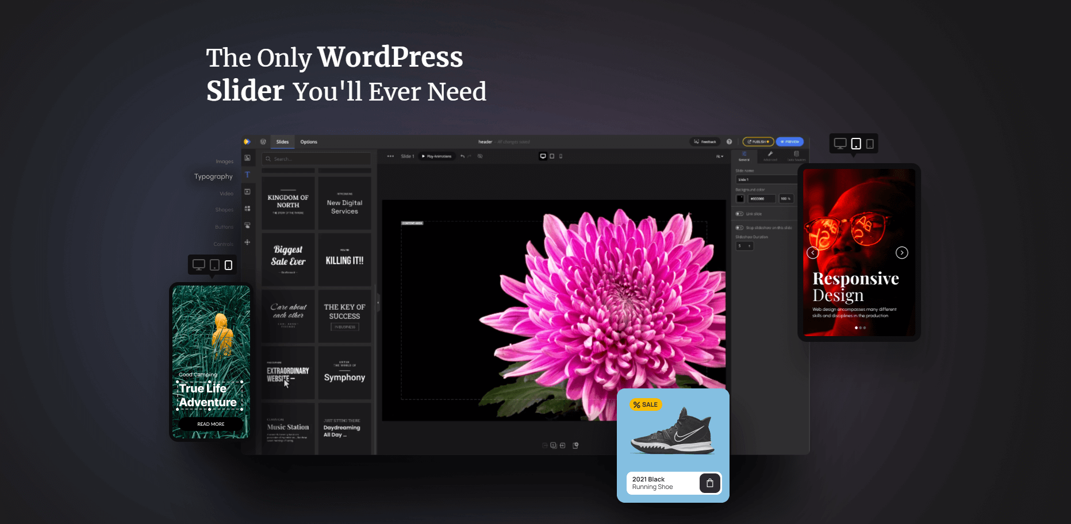Select the EXTRAORDINARY WEBSITE text preset

288,372
